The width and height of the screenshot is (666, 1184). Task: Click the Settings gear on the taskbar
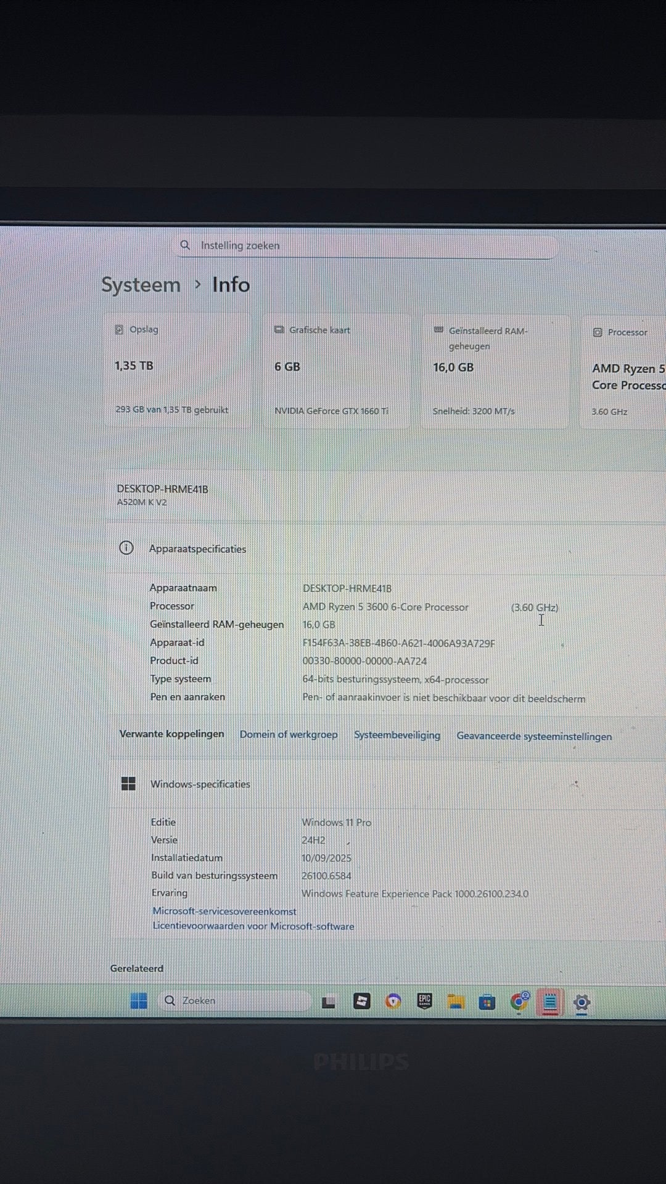[582, 1003]
